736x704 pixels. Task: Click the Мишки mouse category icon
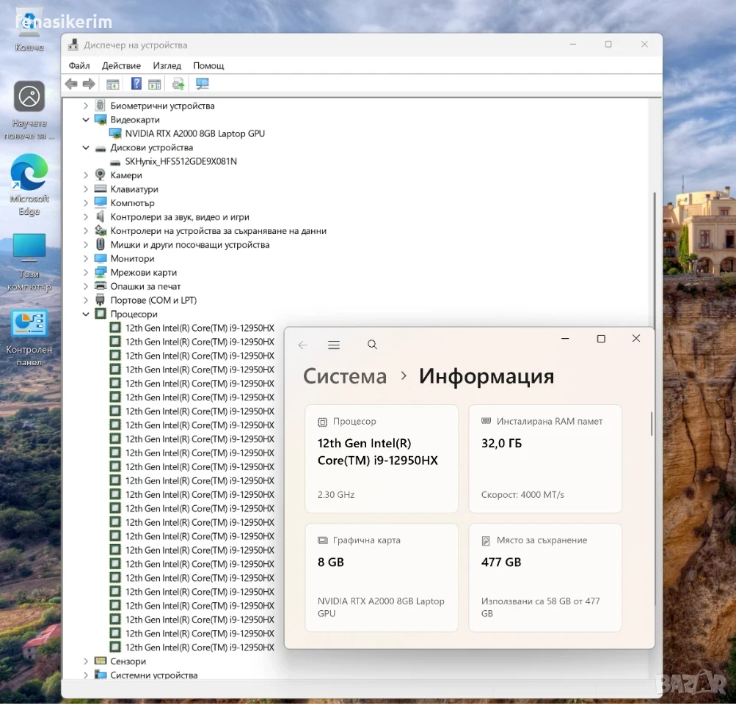[101, 244]
